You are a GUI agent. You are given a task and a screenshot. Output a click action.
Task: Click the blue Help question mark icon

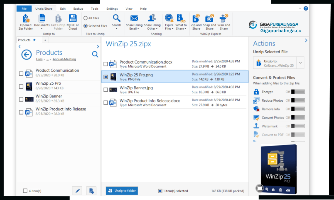306,9
